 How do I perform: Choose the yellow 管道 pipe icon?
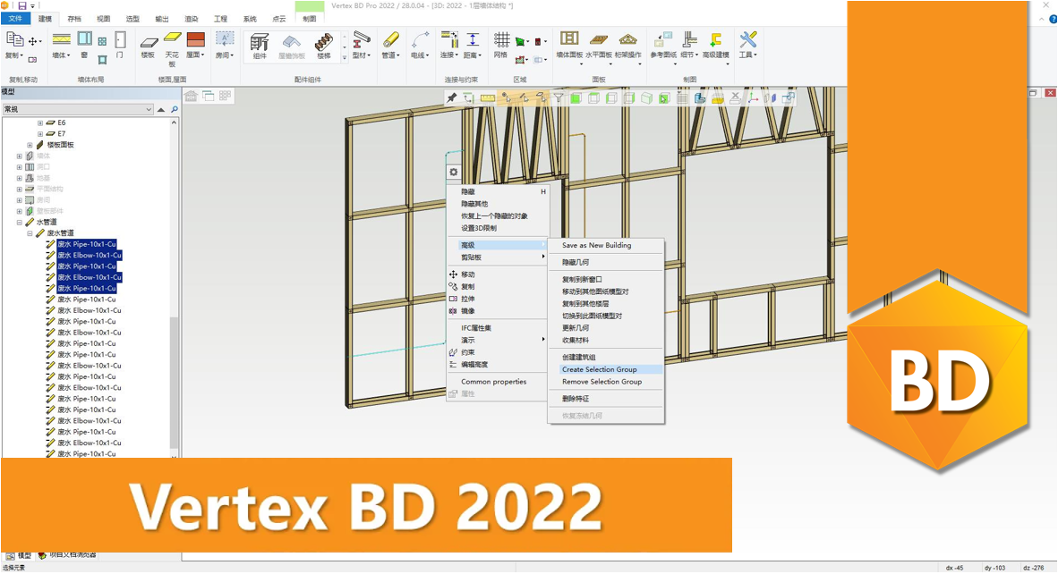[390, 39]
